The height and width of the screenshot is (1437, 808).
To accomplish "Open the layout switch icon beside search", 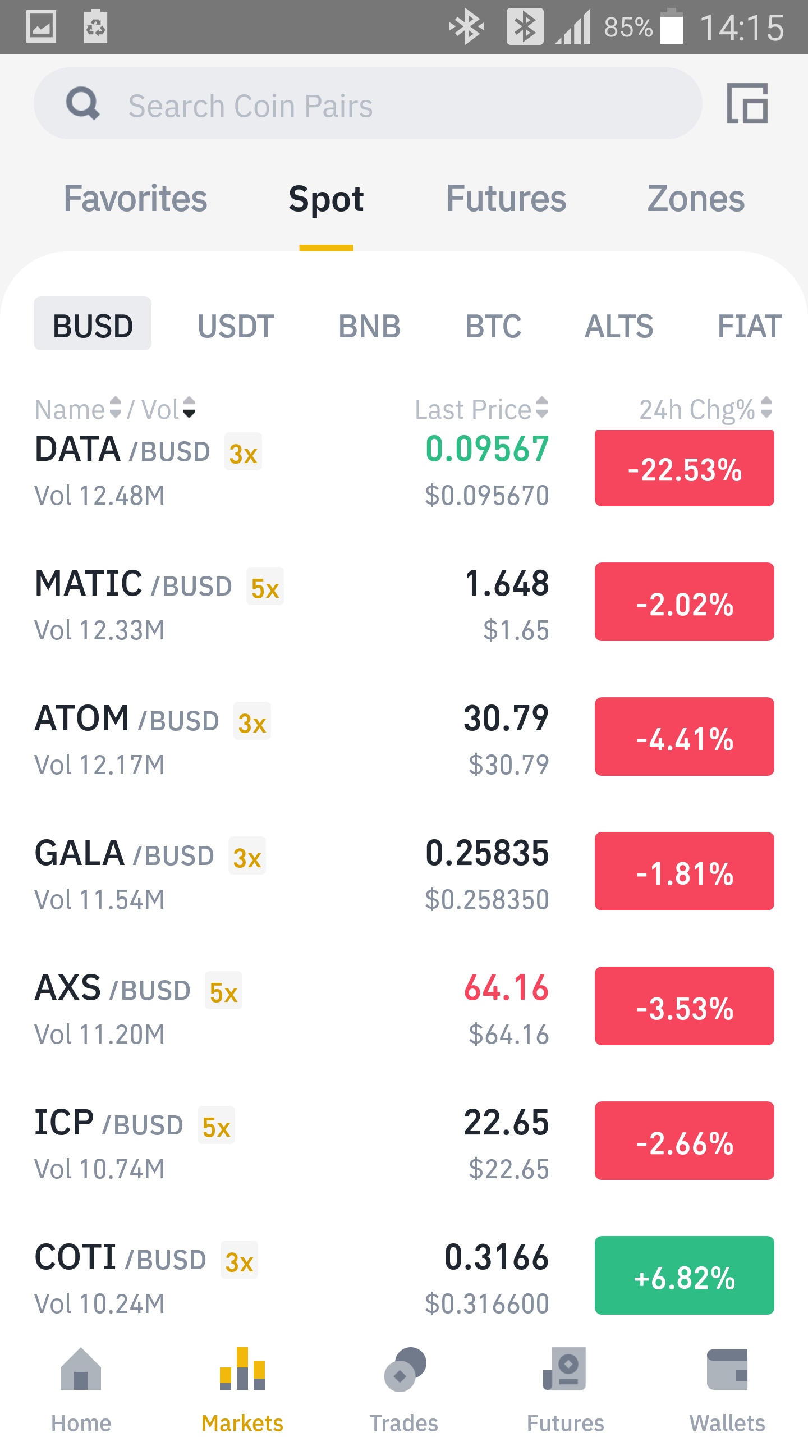I will pyautogui.click(x=747, y=103).
